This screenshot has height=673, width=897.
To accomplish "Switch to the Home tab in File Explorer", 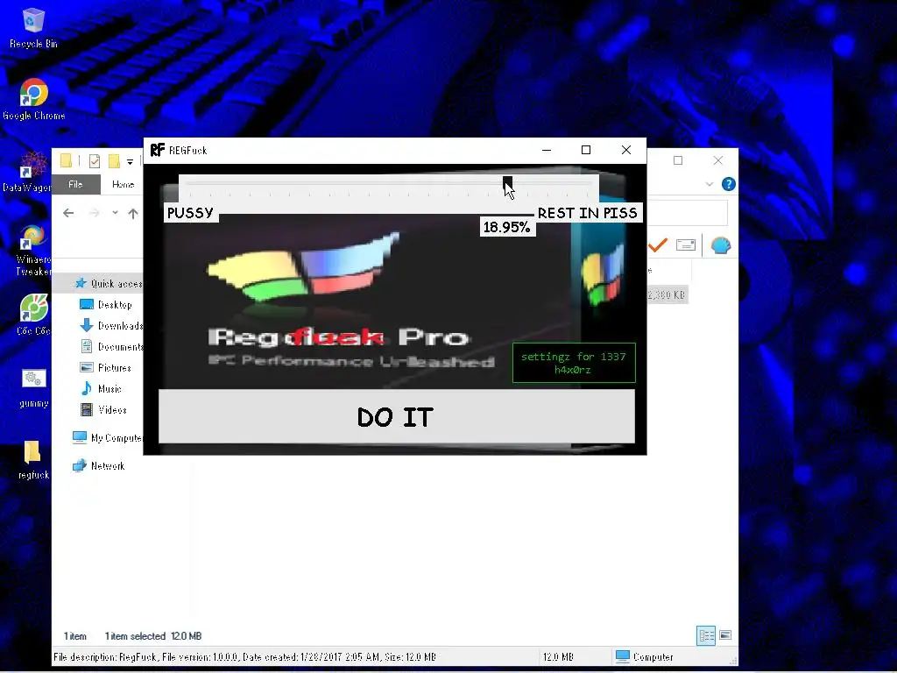I will coord(123,184).
